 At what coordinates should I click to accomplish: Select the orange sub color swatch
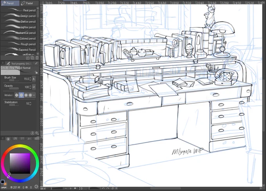coord(5,184)
